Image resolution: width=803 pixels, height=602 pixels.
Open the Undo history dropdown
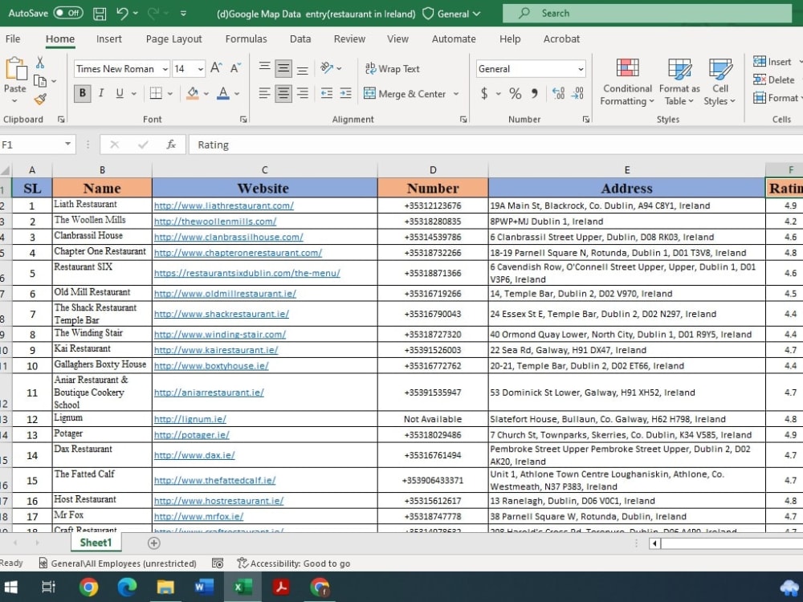coord(136,14)
